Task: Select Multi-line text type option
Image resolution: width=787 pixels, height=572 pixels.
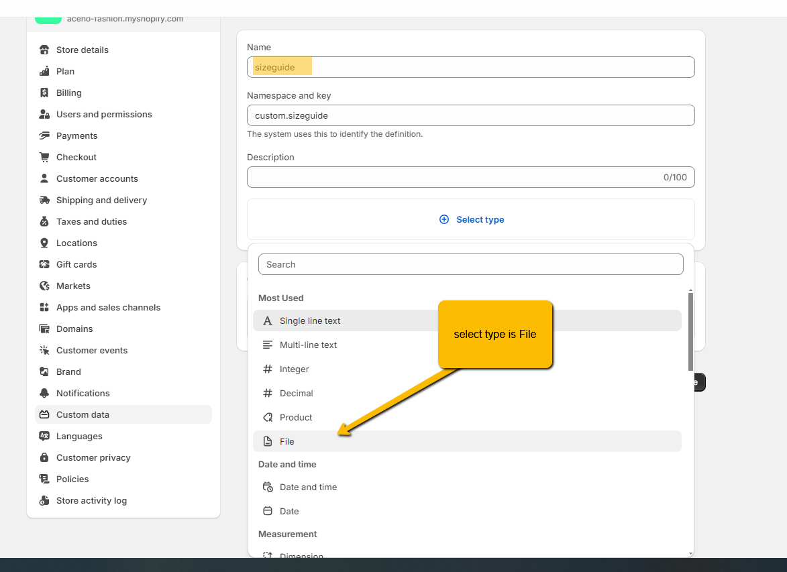Action: point(308,345)
